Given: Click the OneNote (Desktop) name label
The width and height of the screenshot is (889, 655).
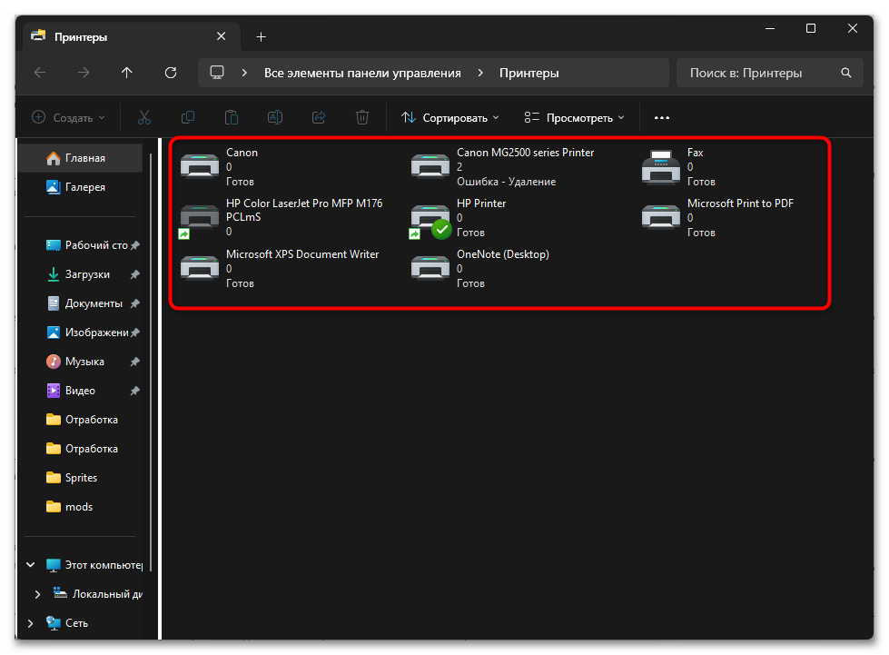Looking at the screenshot, I should pos(503,254).
